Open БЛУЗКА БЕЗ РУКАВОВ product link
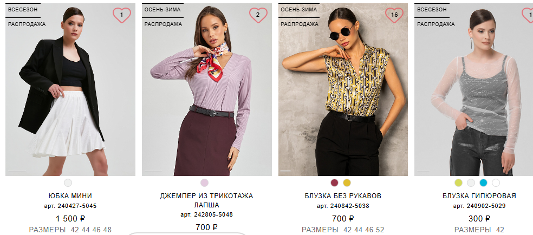The width and height of the screenshot is (533, 235). coord(343,196)
